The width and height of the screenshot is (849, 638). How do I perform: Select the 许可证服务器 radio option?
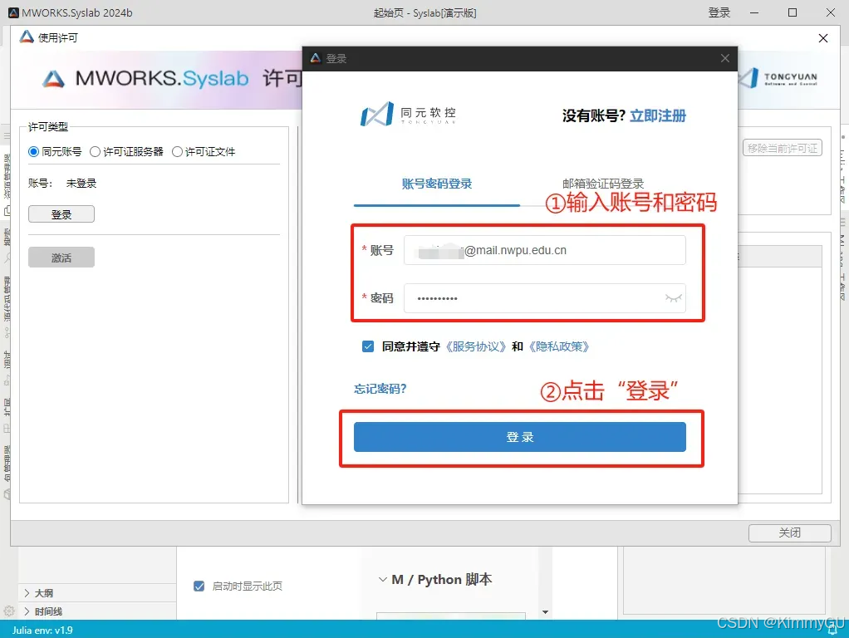coord(96,152)
